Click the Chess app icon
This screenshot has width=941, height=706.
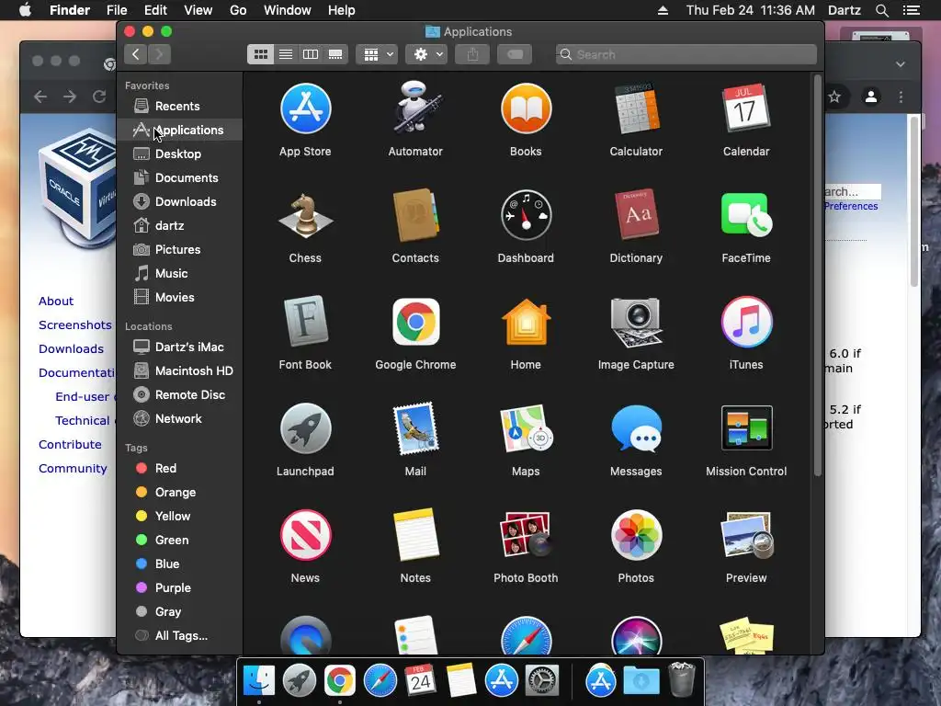point(305,215)
